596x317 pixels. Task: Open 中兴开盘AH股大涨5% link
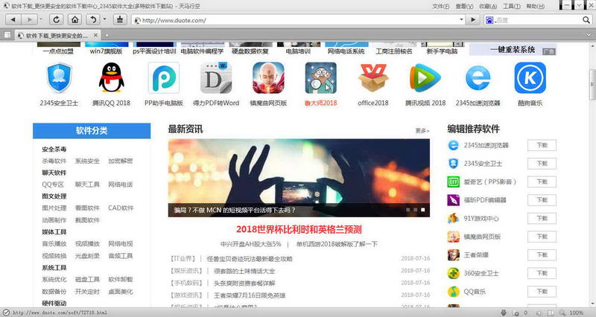coord(250,244)
